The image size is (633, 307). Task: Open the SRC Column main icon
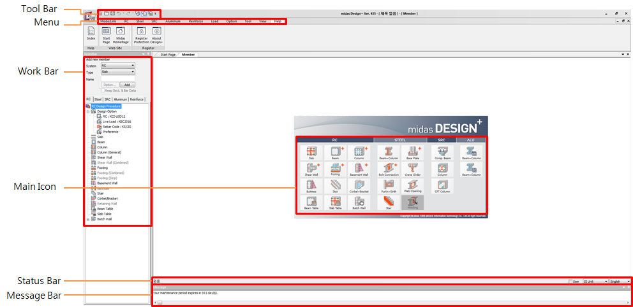click(x=442, y=169)
